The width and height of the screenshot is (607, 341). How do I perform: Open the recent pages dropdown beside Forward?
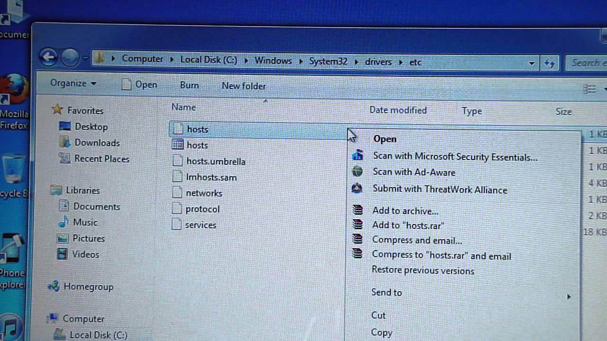pyautogui.click(x=85, y=59)
